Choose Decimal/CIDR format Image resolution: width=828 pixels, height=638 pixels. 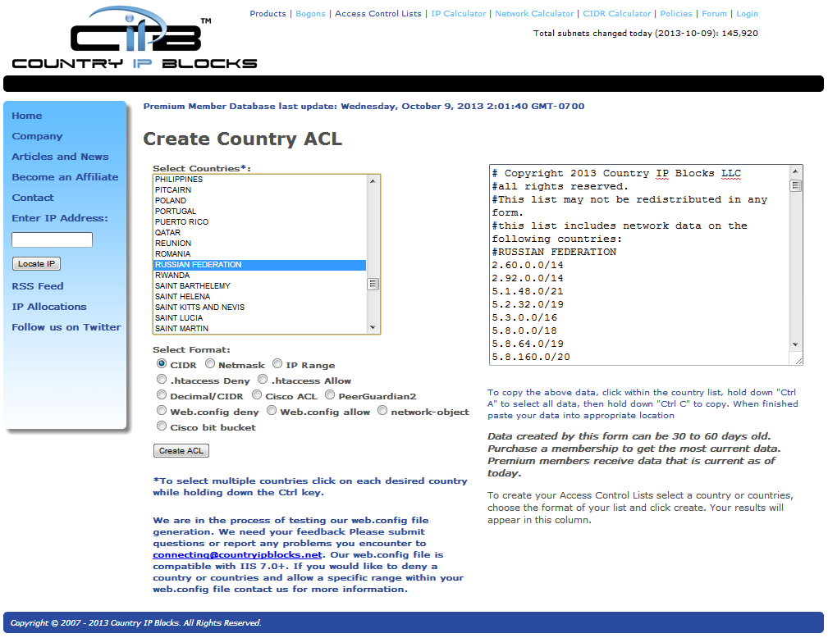(x=162, y=394)
